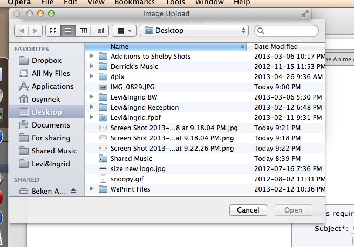
Task: Select the size new logo.jpg file
Action: click(x=205, y=169)
